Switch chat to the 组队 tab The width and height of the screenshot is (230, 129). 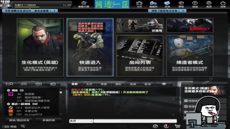coord(118,84)
